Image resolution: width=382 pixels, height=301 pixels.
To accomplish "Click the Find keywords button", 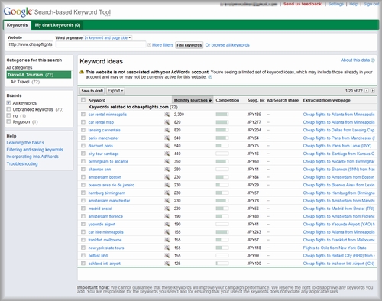I will coord(189,45).
